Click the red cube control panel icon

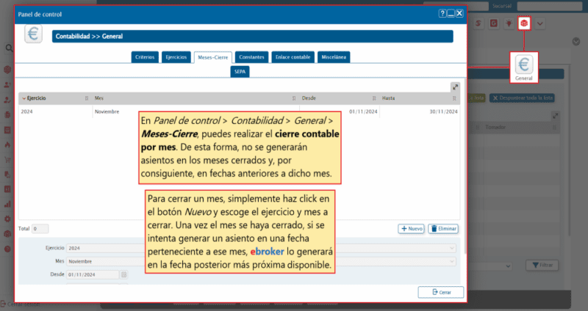pos(524,24)
